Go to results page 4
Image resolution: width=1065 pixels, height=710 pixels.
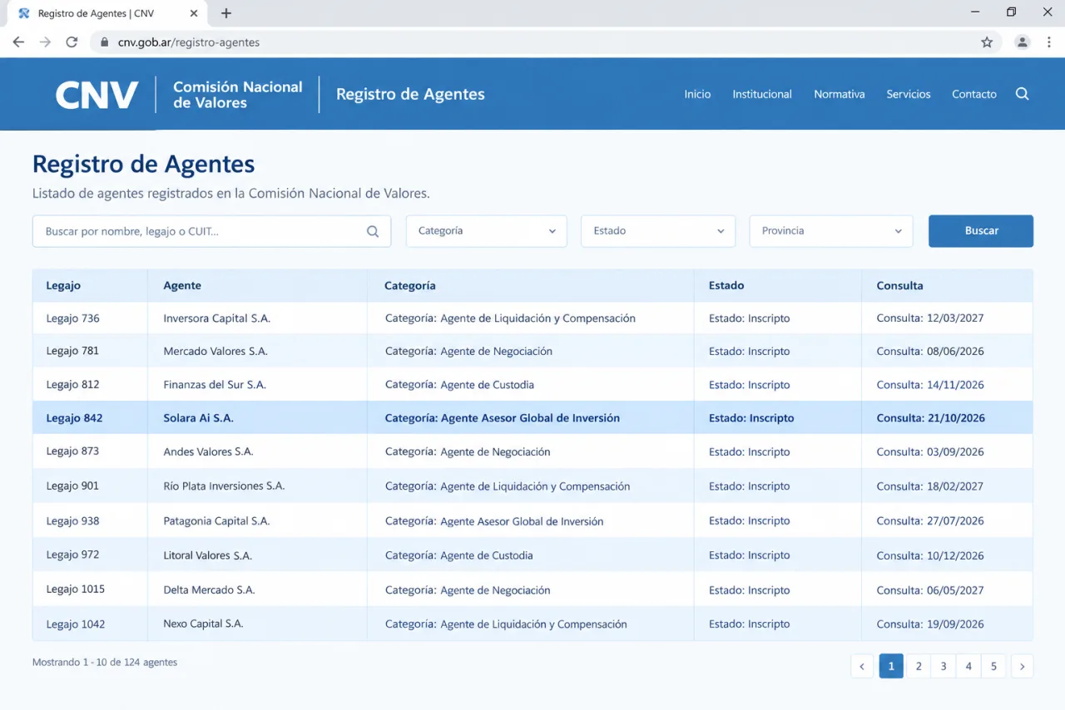968,666
